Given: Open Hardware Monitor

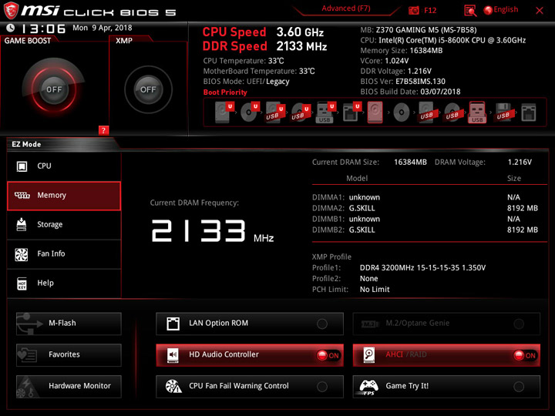Looking at the screenshot, I should point(69,386).
